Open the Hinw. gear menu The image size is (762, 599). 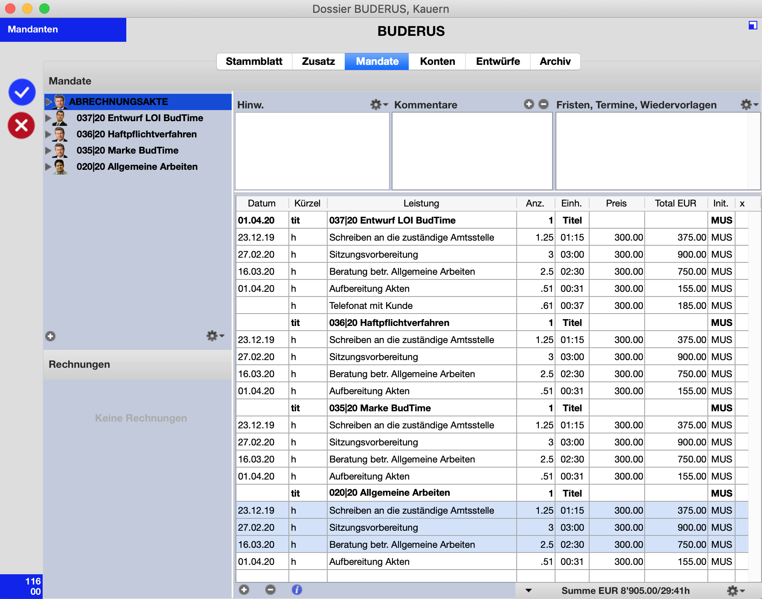click(x=379, y=105)
